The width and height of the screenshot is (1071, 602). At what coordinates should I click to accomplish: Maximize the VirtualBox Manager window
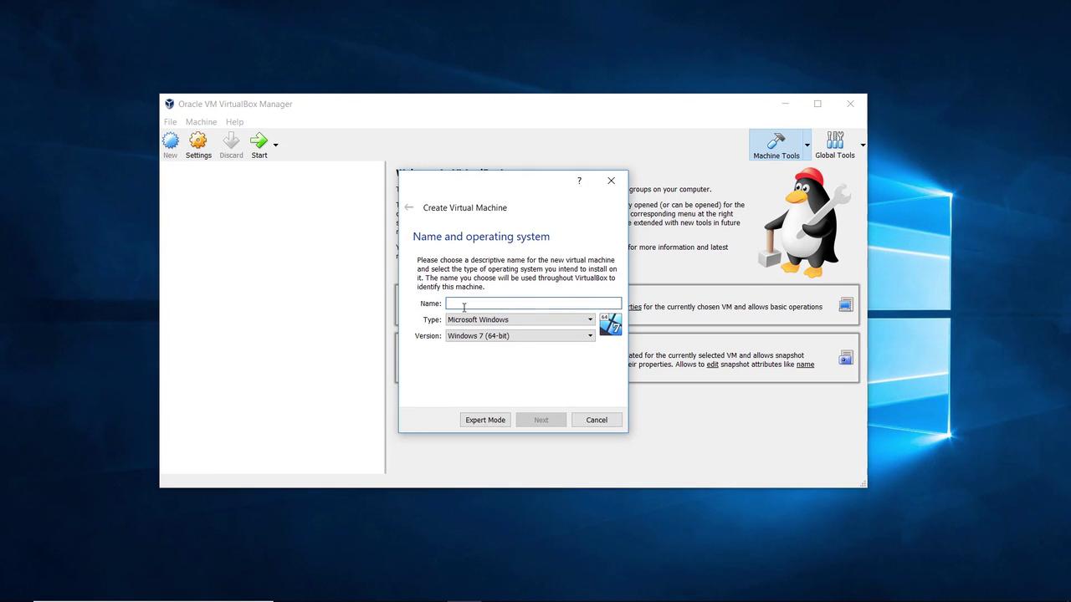click(817, 104)
